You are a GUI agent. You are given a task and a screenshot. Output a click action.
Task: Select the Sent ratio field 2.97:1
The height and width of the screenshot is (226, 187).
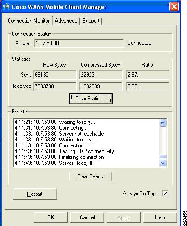(147, 75)
